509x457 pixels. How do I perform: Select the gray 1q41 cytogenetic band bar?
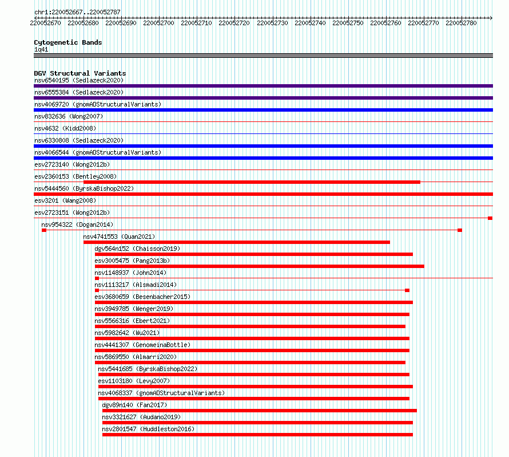point(263,56)
